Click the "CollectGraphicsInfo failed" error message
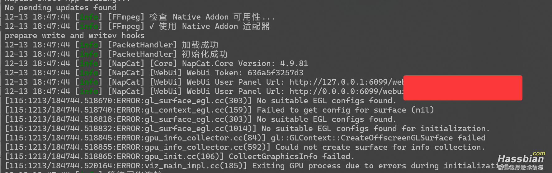The width and height of the screenshot is (552, 173). tap(291, 157)
